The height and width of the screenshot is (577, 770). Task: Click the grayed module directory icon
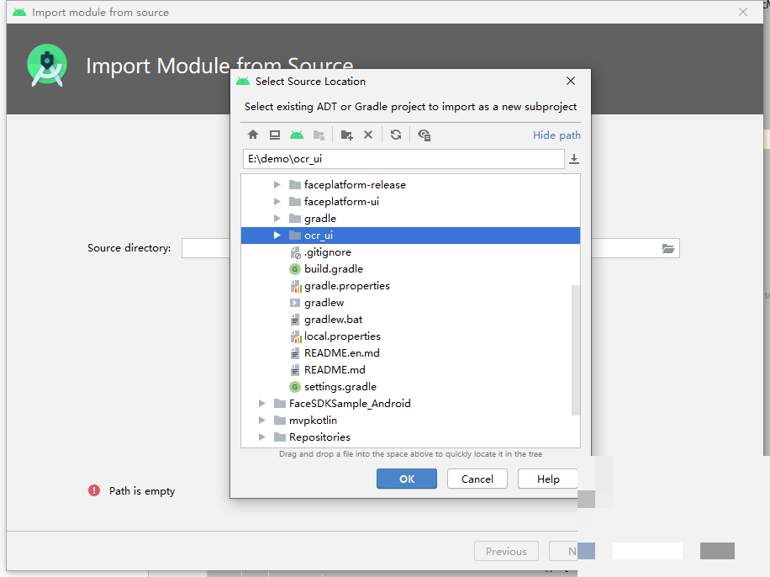[x=319, y=135]
